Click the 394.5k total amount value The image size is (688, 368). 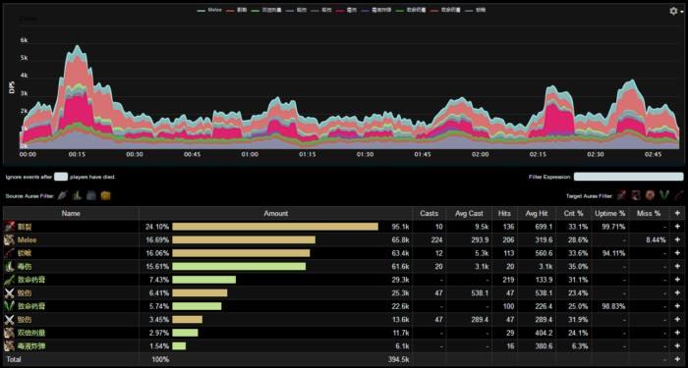[x=398, y=360]
